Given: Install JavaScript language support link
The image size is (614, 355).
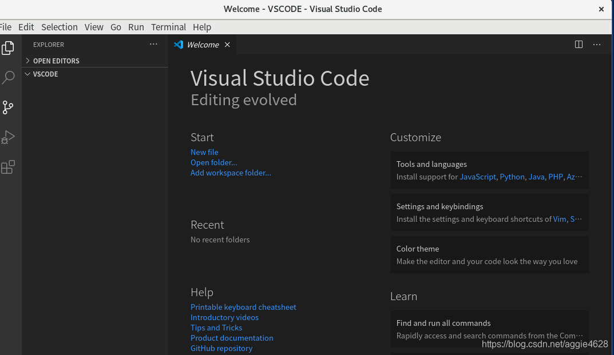Looking at the screenshot, I should click(478, 177).
